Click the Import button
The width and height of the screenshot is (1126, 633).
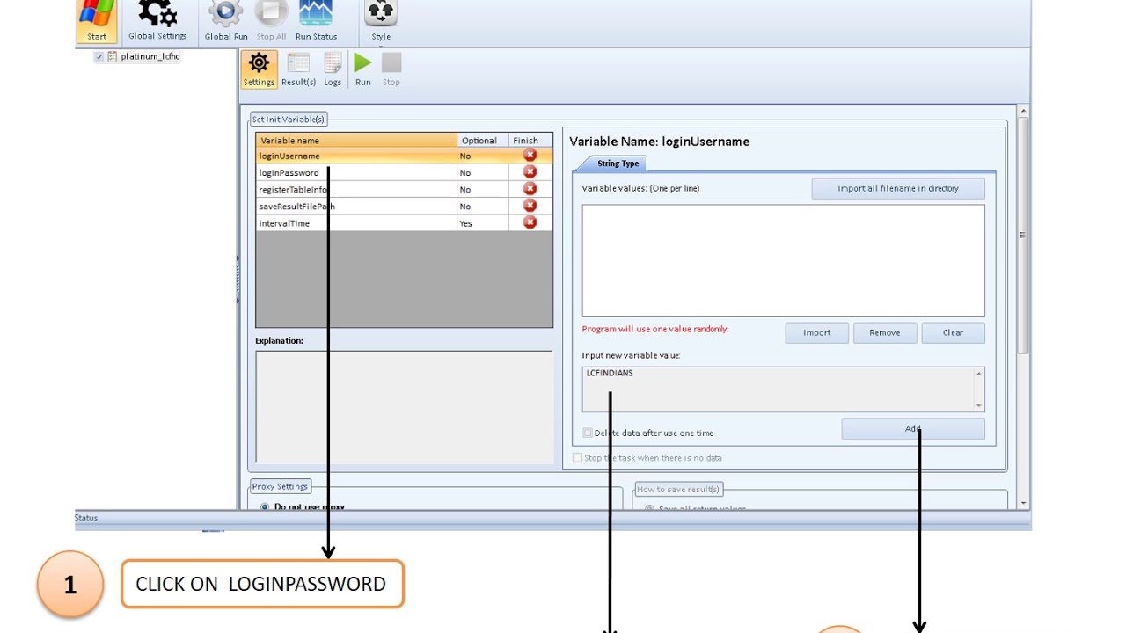tap(817, 332)
